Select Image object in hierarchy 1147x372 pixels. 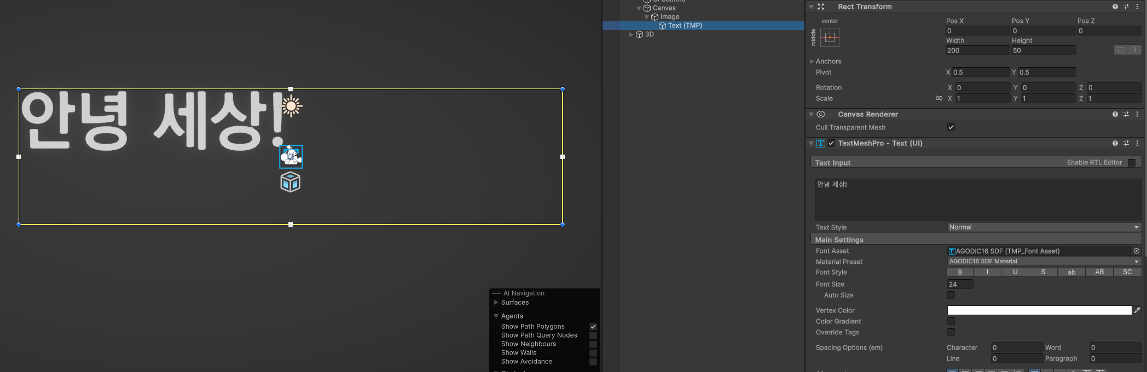point(670,17)
